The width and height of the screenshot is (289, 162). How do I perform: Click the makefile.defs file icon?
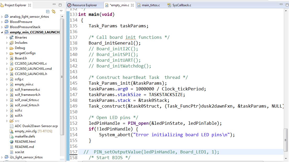(x=12, y=136)
